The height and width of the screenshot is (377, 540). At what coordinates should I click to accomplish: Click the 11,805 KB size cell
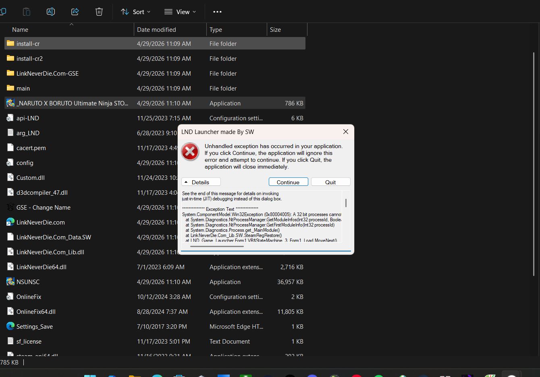pyautogui.click(x=290, y=311)
